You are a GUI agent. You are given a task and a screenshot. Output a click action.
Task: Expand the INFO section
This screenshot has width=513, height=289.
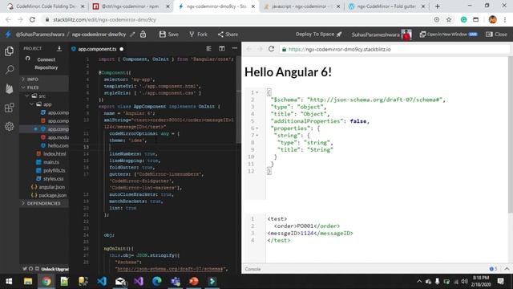[x=44, y=79]
